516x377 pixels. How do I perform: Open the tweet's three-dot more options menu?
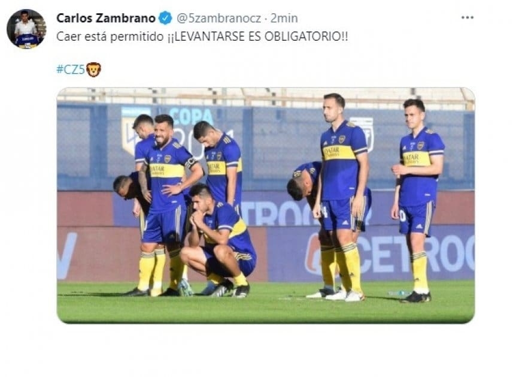(468, 17)
